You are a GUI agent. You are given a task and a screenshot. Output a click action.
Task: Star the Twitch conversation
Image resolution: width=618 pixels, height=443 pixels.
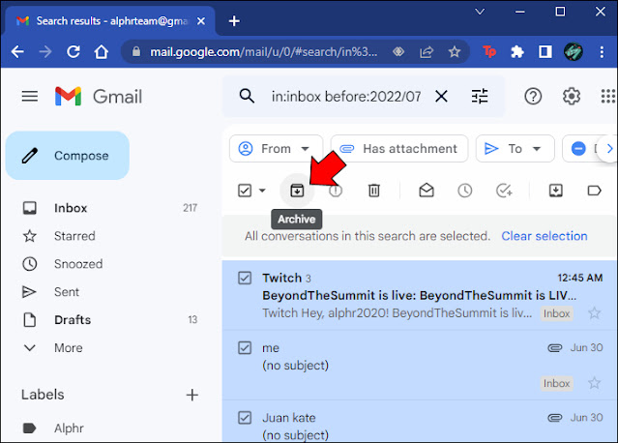point(594,313)
